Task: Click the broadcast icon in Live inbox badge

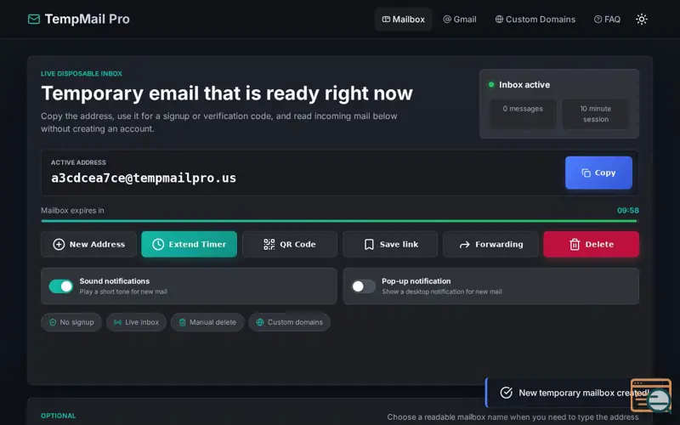Action: tap(117, 322)
